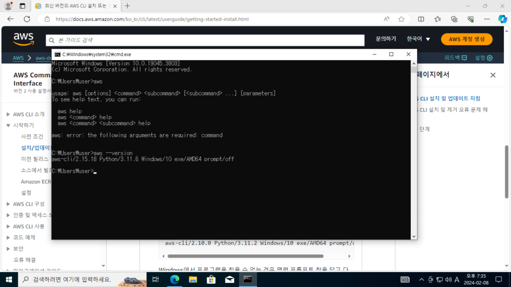Click the taskbar clock showing 오후 7:35

[x=476, y=280]
